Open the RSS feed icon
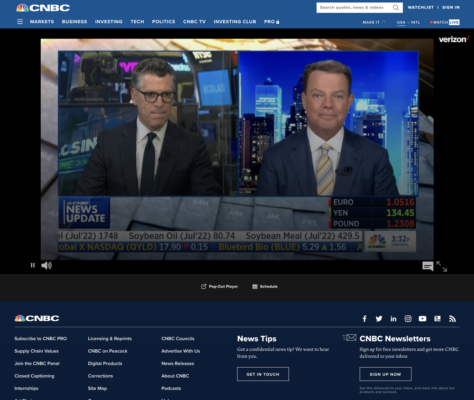The image size is (474, 400). pos(452,318)
